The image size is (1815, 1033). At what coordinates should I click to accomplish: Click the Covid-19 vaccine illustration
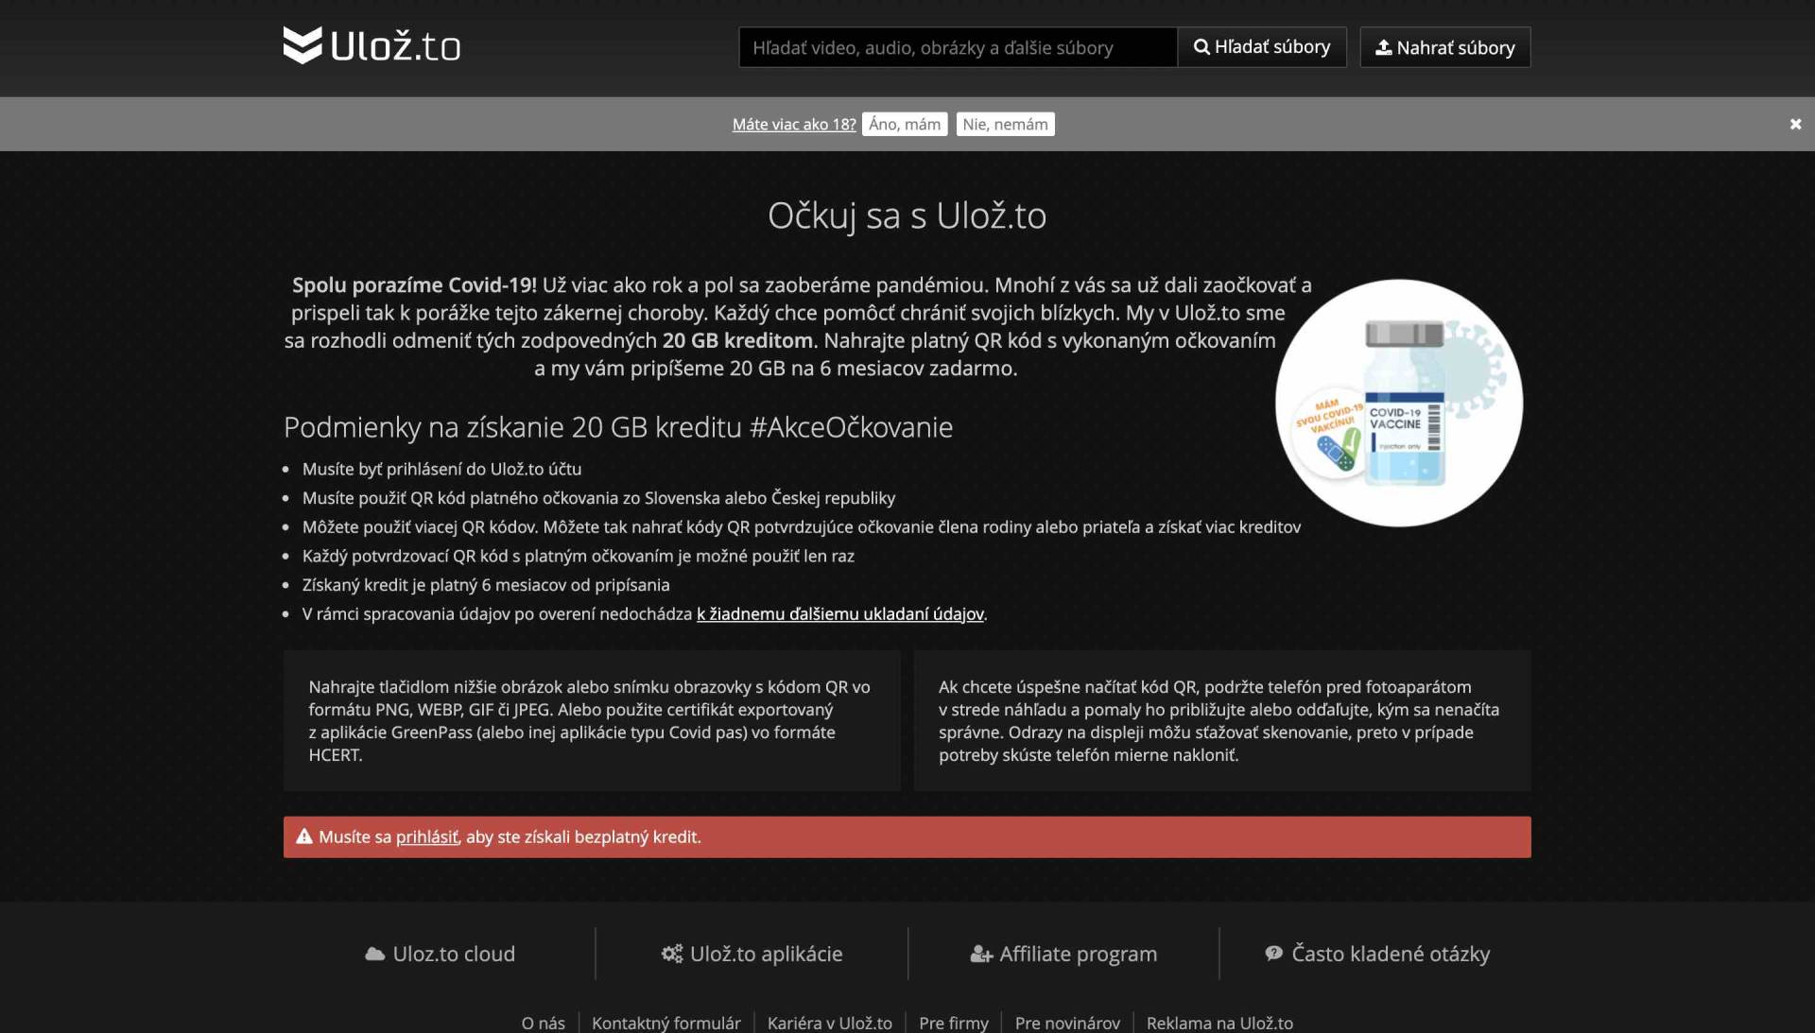click(x=1398, y=404)
